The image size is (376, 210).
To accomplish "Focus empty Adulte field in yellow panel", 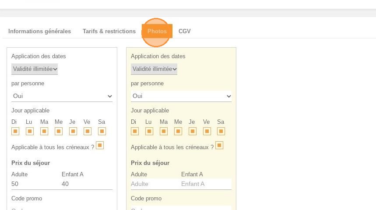I will tap(156, 184).
